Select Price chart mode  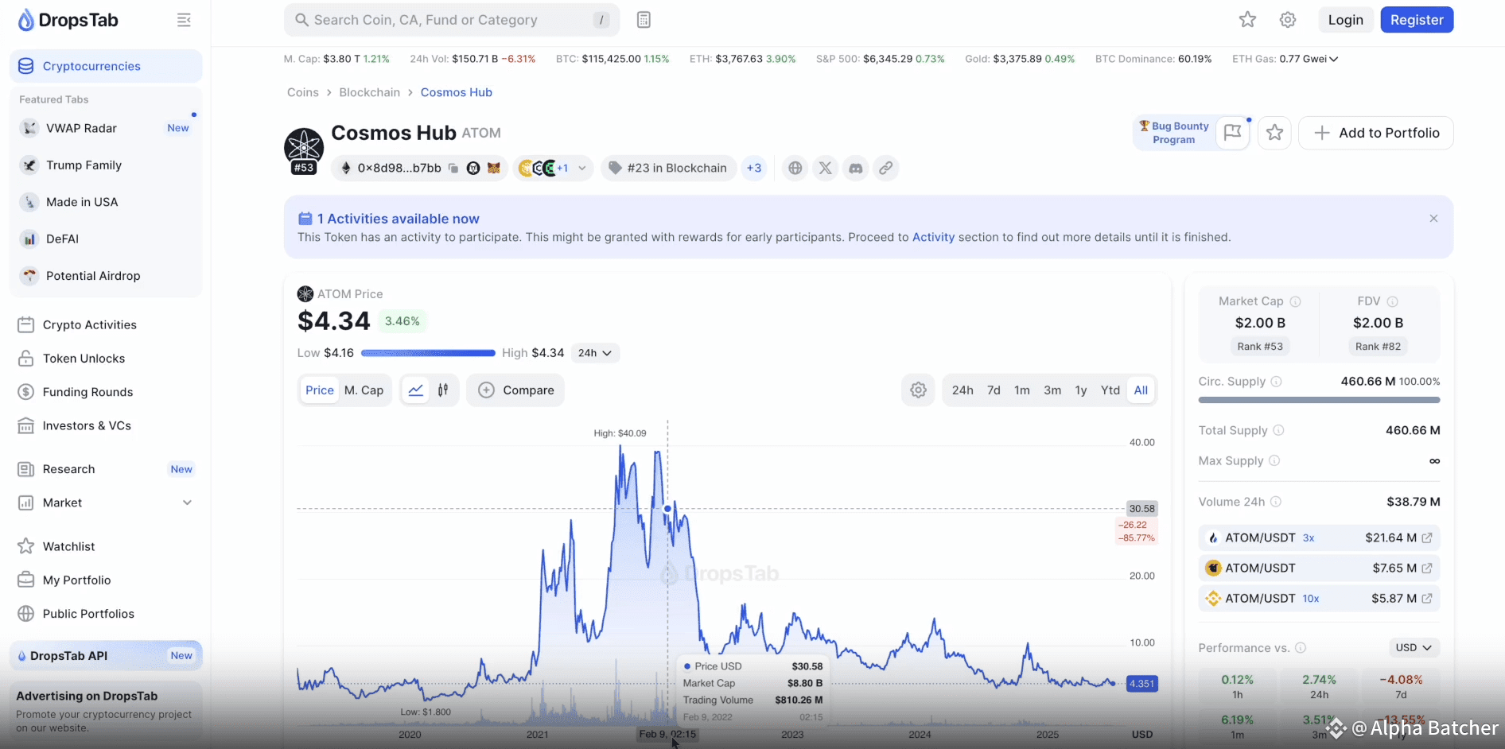[320, 390]
